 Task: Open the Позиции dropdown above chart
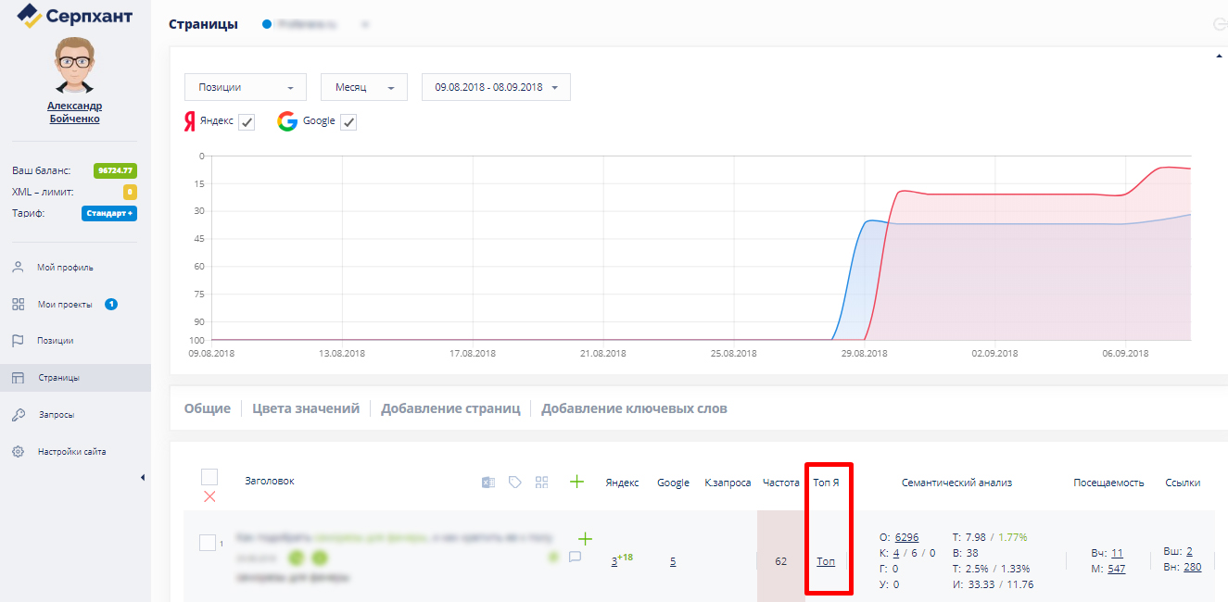coord(246,87)
